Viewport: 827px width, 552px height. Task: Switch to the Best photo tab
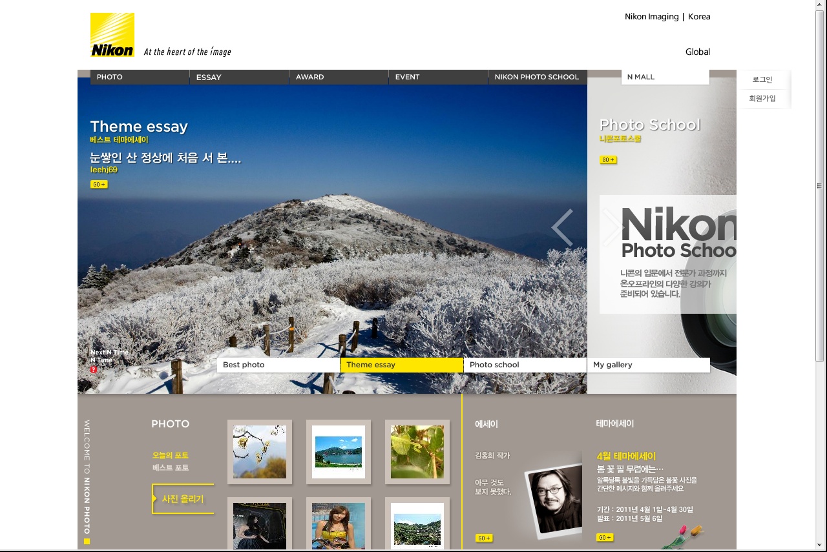(x=278, y=365)
